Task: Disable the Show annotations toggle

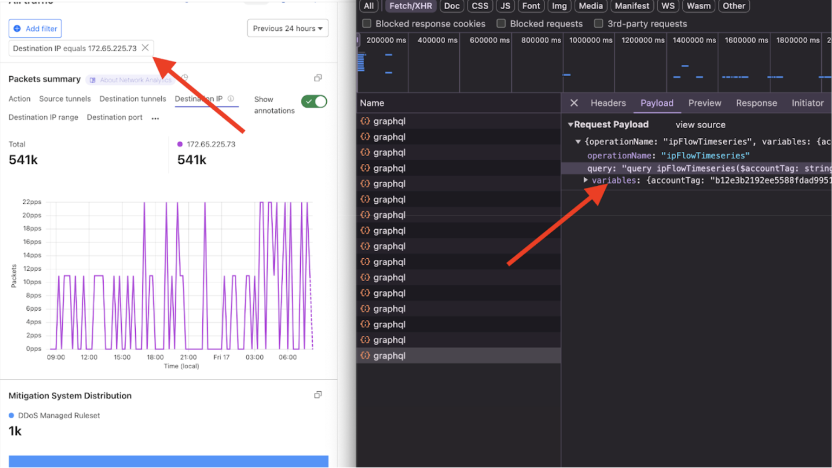Action: 314,102
